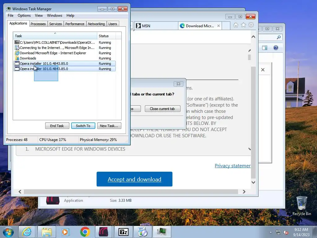This screenshot has height=238, width=317.
Task: Click the X icon in the Explorer window pane
Action: [263, 70]
